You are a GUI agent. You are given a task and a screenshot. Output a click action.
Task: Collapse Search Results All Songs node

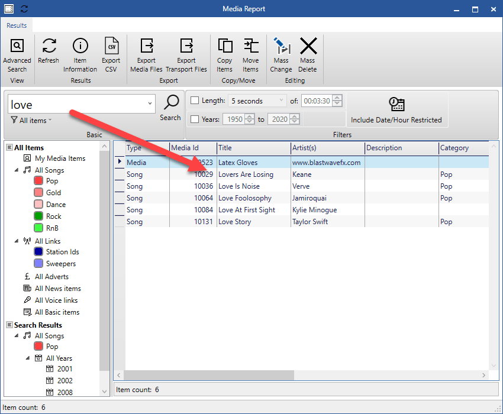click(17, 336)
